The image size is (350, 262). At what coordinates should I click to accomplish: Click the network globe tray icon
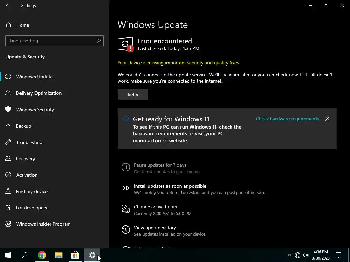[298, 255]
